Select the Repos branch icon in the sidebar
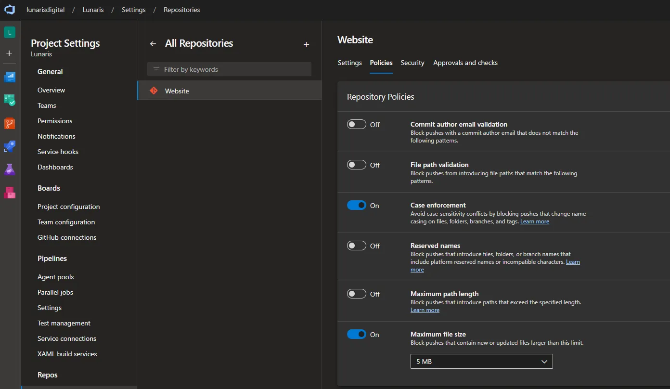The width and height of the screenshot is (670, 389). pyautogui.click(x=10, y=123)
